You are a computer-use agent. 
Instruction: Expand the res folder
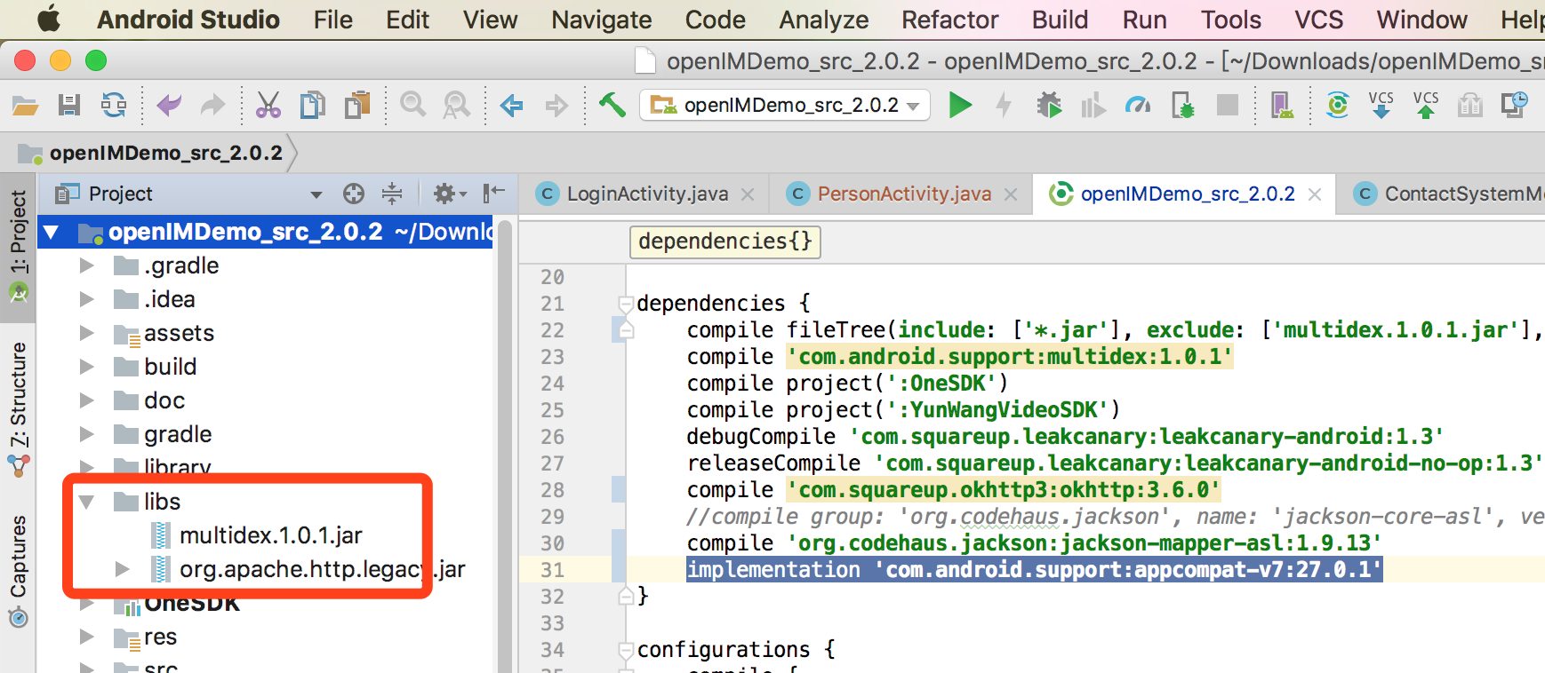(x=86, y=637)
